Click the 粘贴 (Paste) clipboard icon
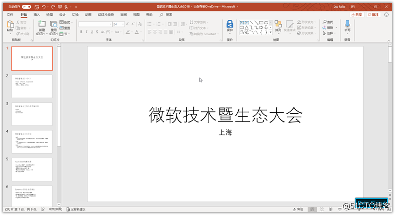Image resolution: width=395 pixels, height=215 pixels. pyautogui.click(x=10, y=25)
